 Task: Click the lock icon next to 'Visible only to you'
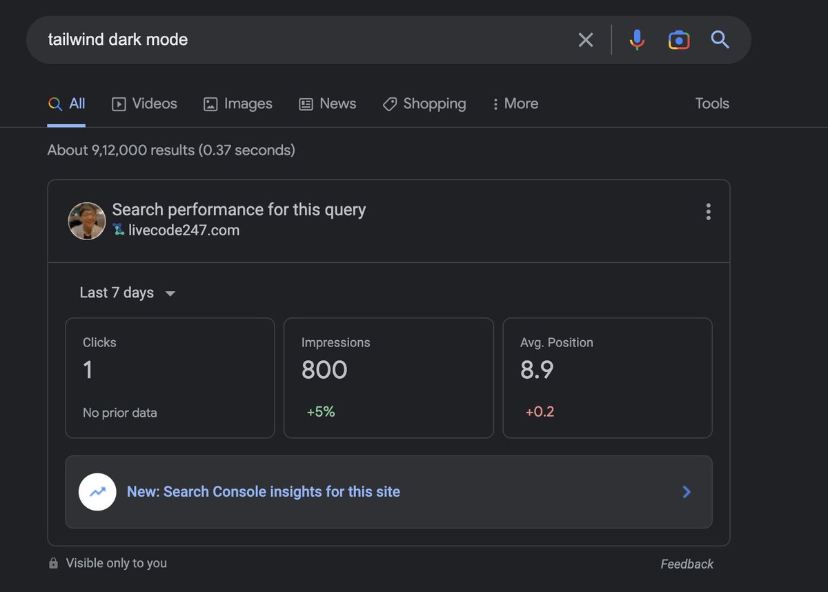tap(53, 564)
